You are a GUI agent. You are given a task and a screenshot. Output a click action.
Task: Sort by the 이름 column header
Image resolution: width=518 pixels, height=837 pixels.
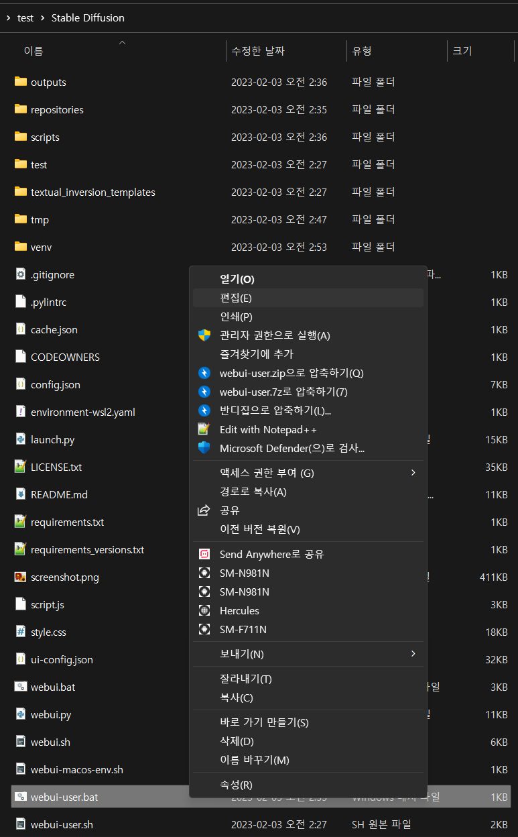pos(34,51)
